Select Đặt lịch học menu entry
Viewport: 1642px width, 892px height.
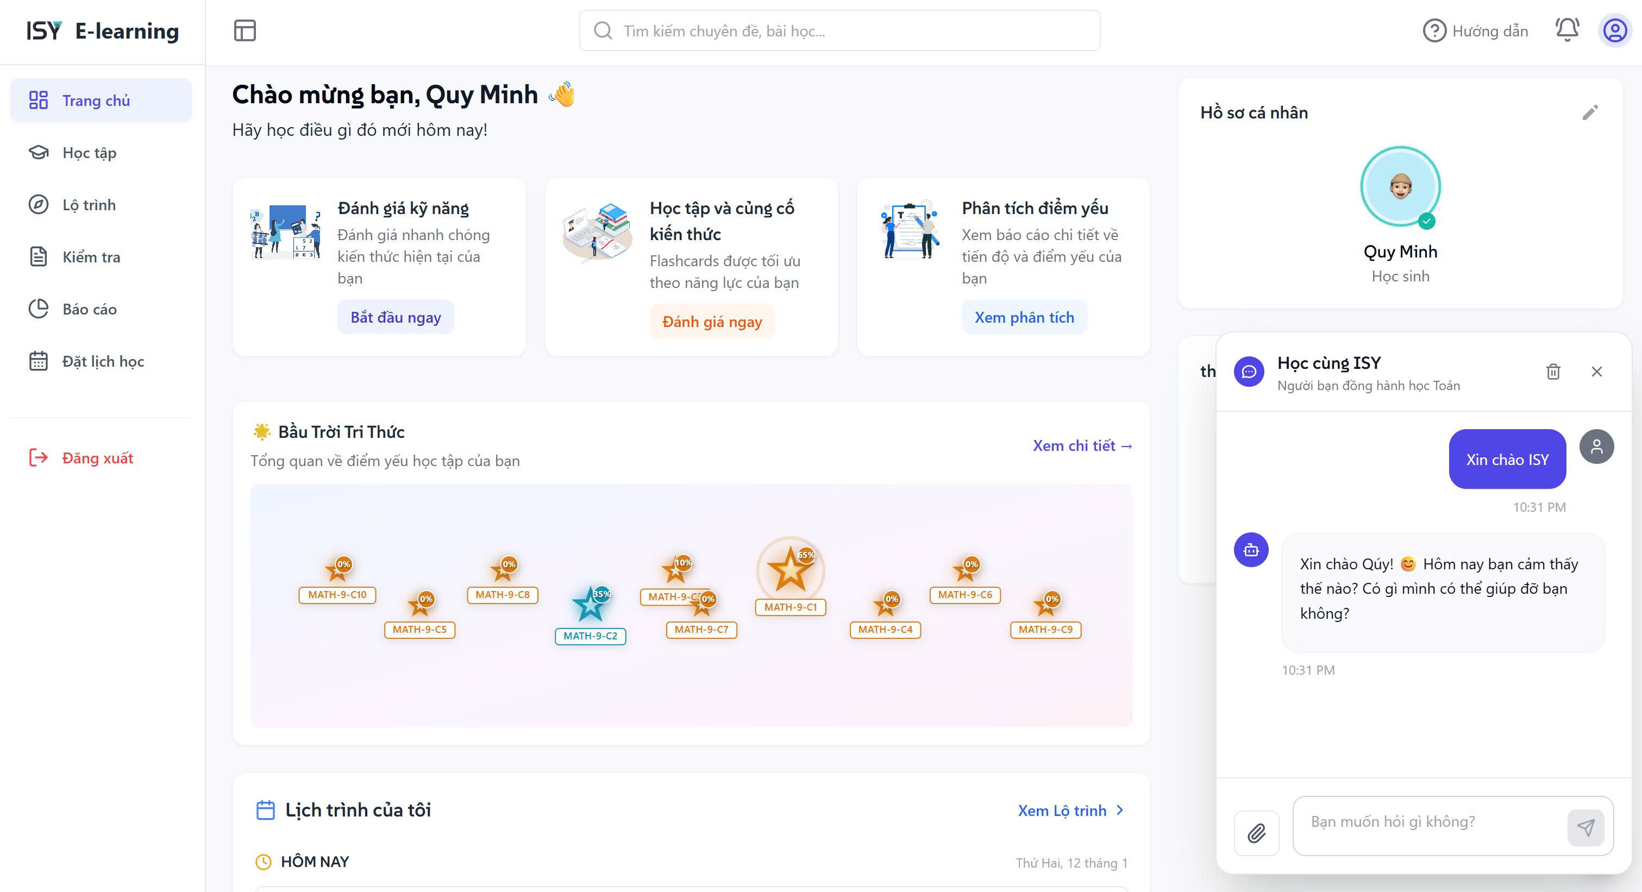pyautogui.click(x=103, y=362)
